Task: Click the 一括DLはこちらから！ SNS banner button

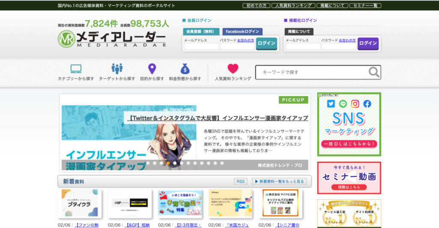Action: click(349, 144)
